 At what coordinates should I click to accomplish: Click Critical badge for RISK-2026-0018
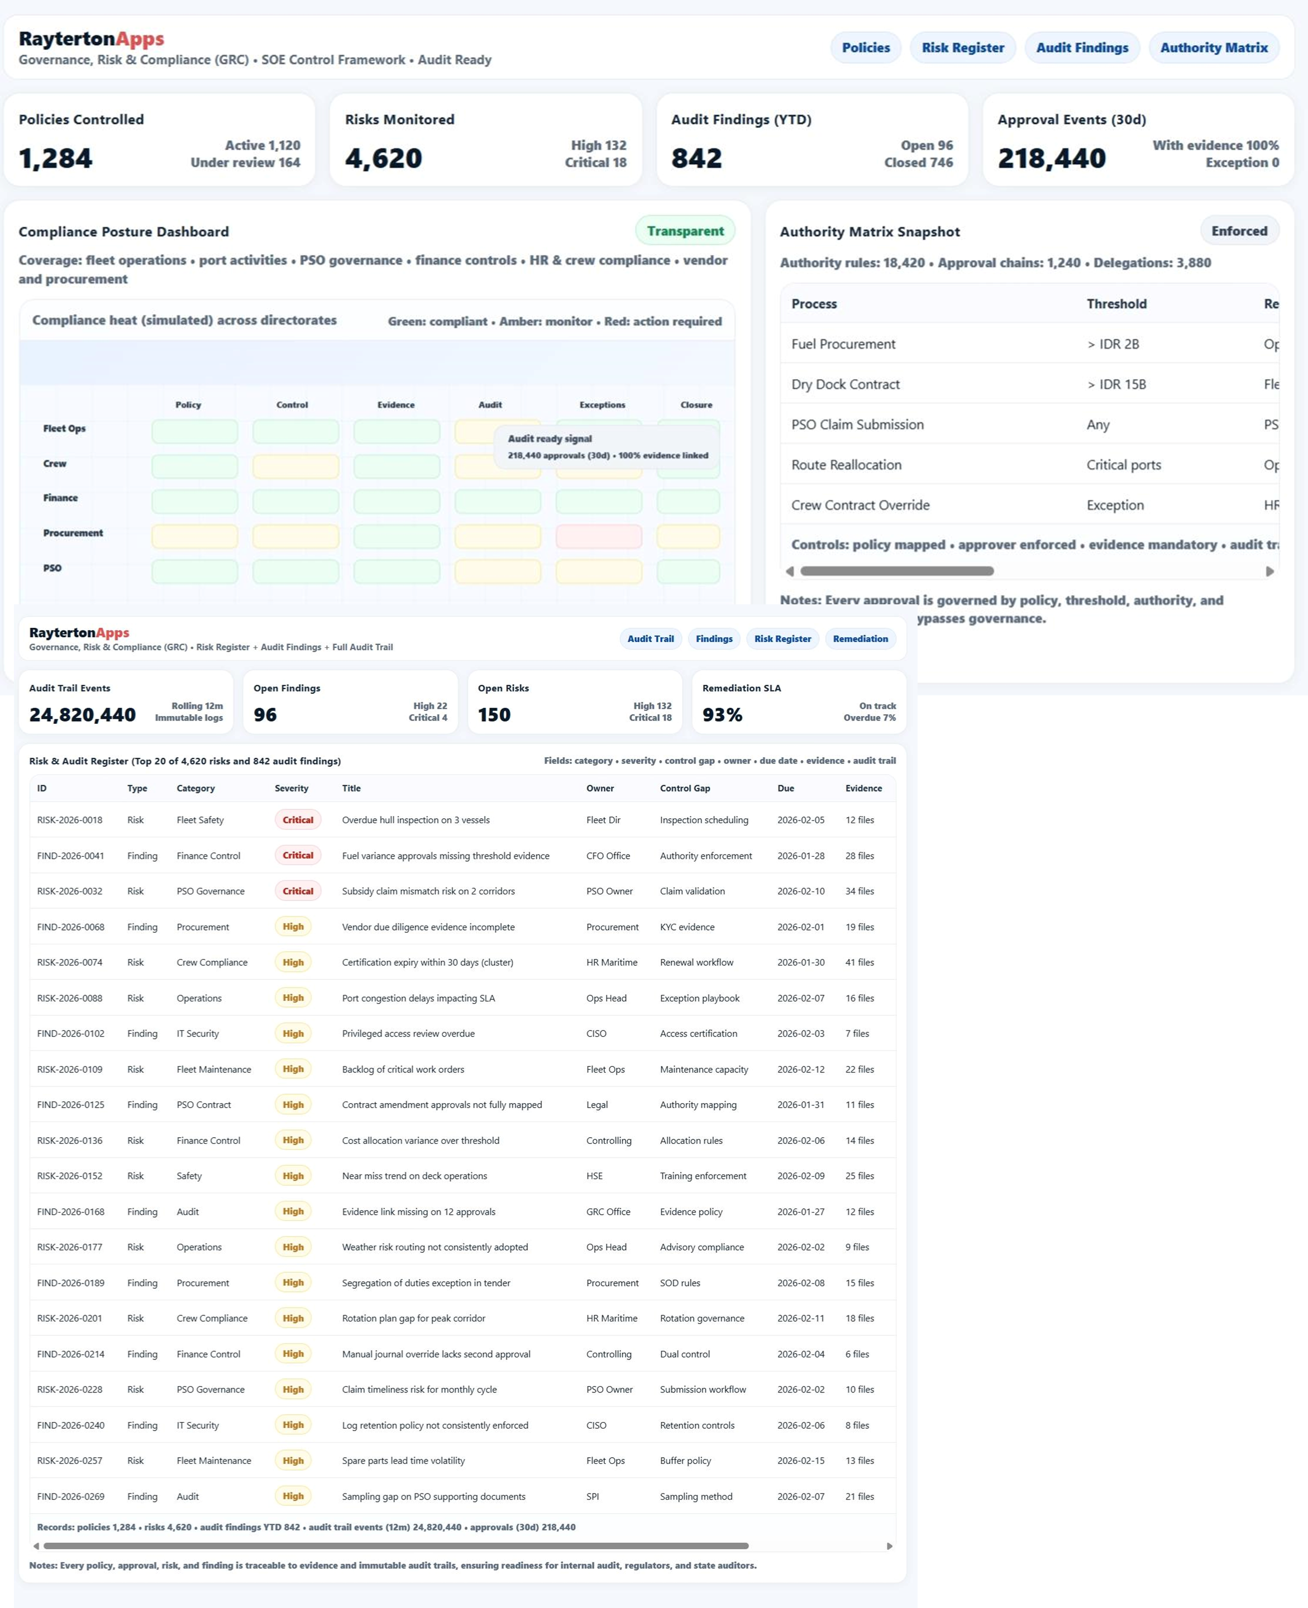[x=298, y=820]
